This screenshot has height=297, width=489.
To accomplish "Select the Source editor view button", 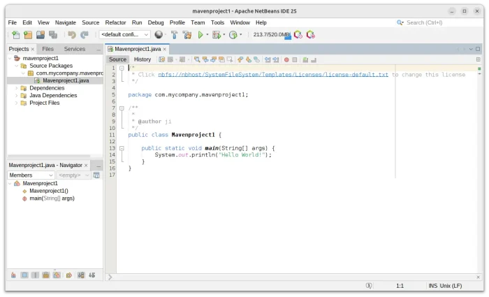I will click(x=117, y=59).
